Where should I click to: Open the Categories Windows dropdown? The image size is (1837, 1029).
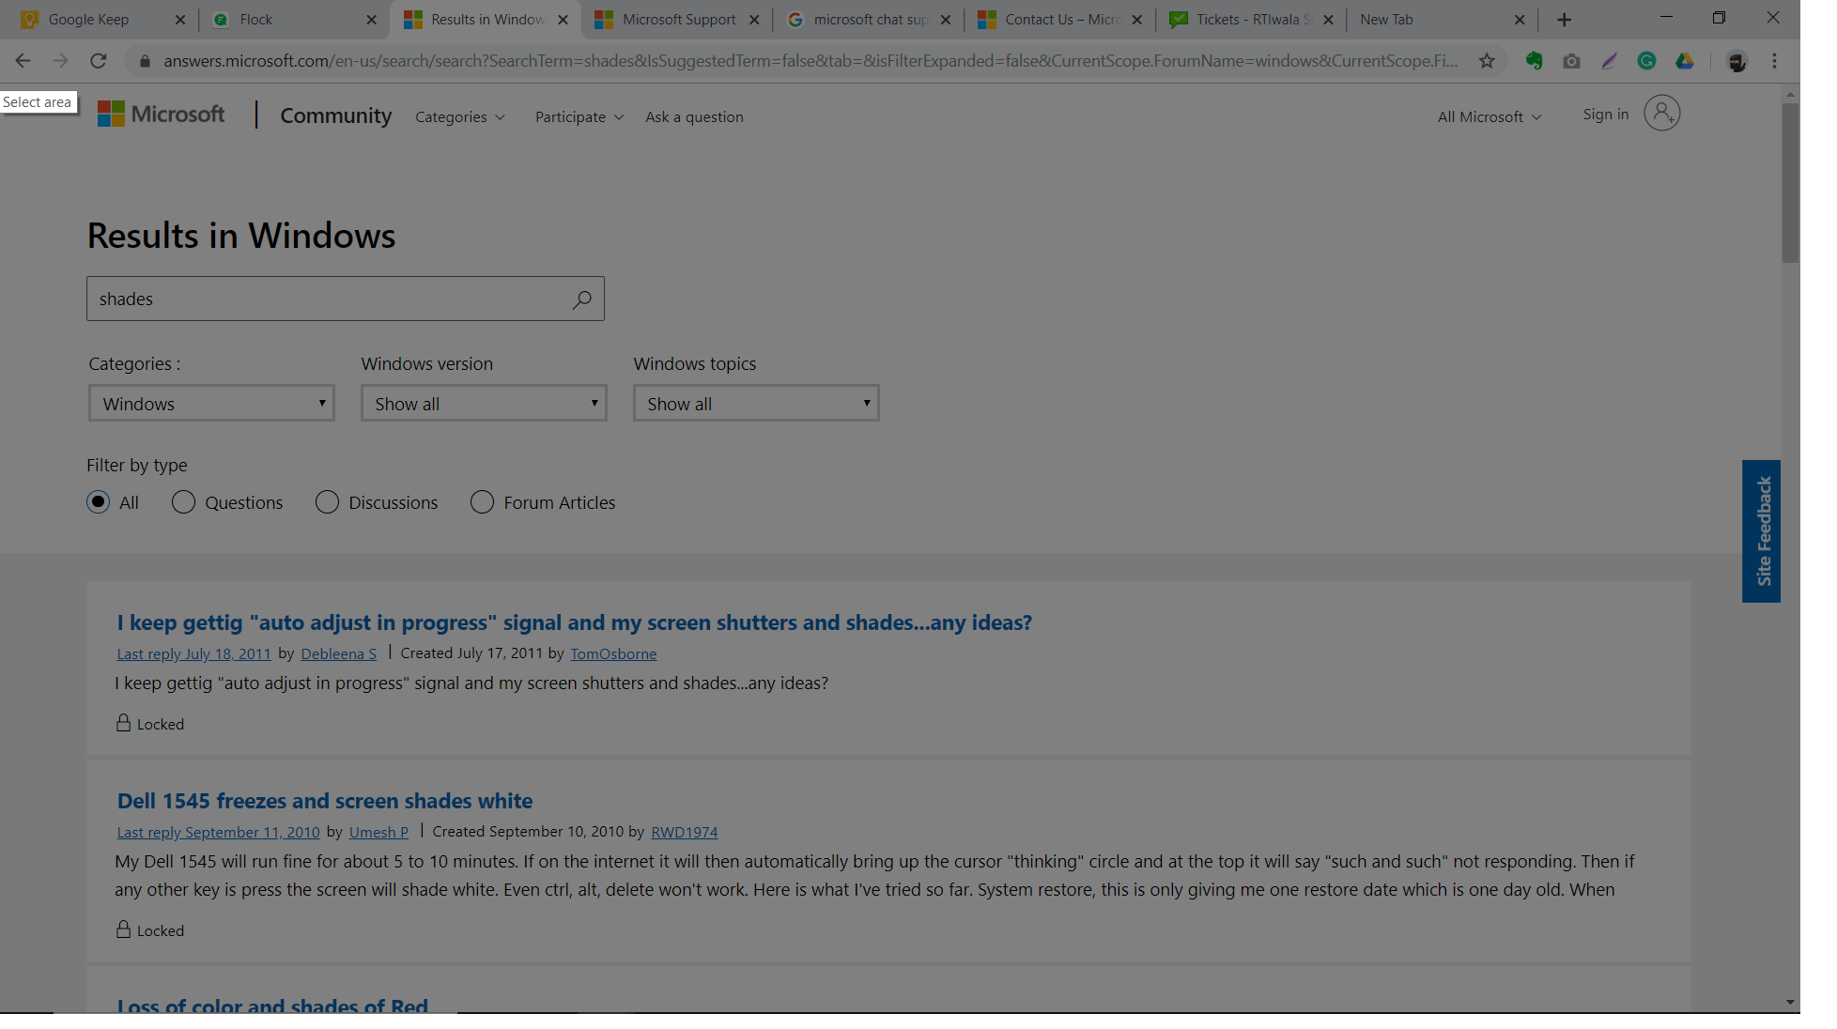pyautogui.click(x=212, y=404)
